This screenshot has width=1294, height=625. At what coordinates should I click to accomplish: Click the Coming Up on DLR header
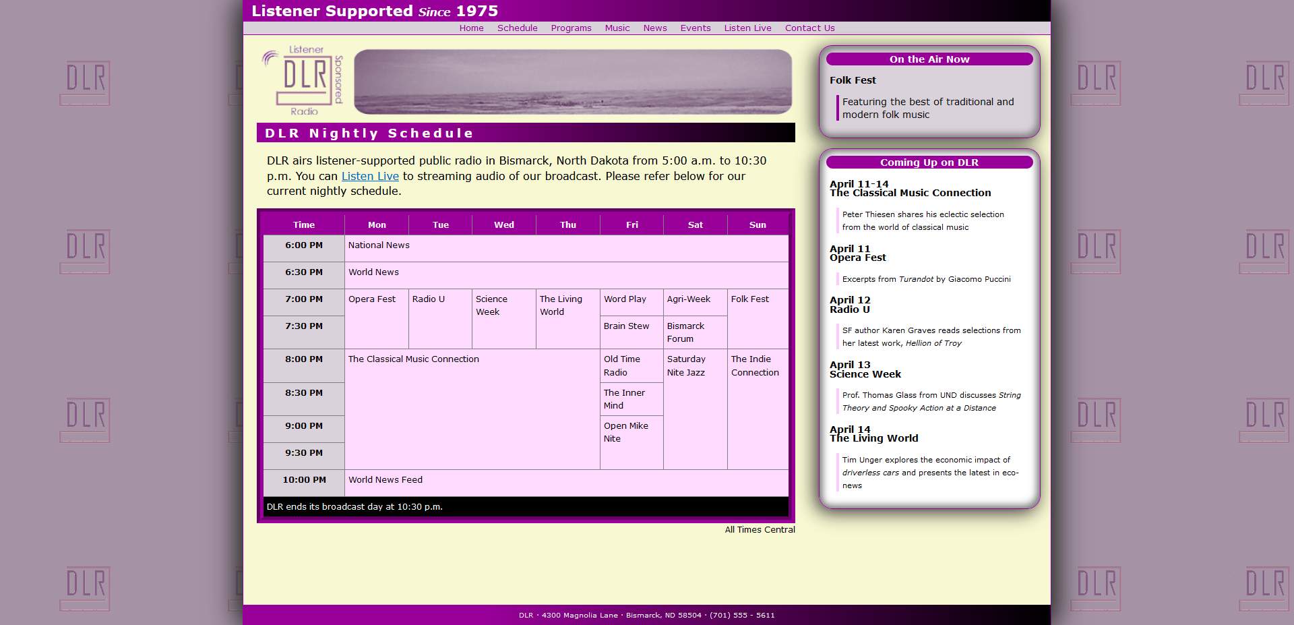click(x=929, y=162)
